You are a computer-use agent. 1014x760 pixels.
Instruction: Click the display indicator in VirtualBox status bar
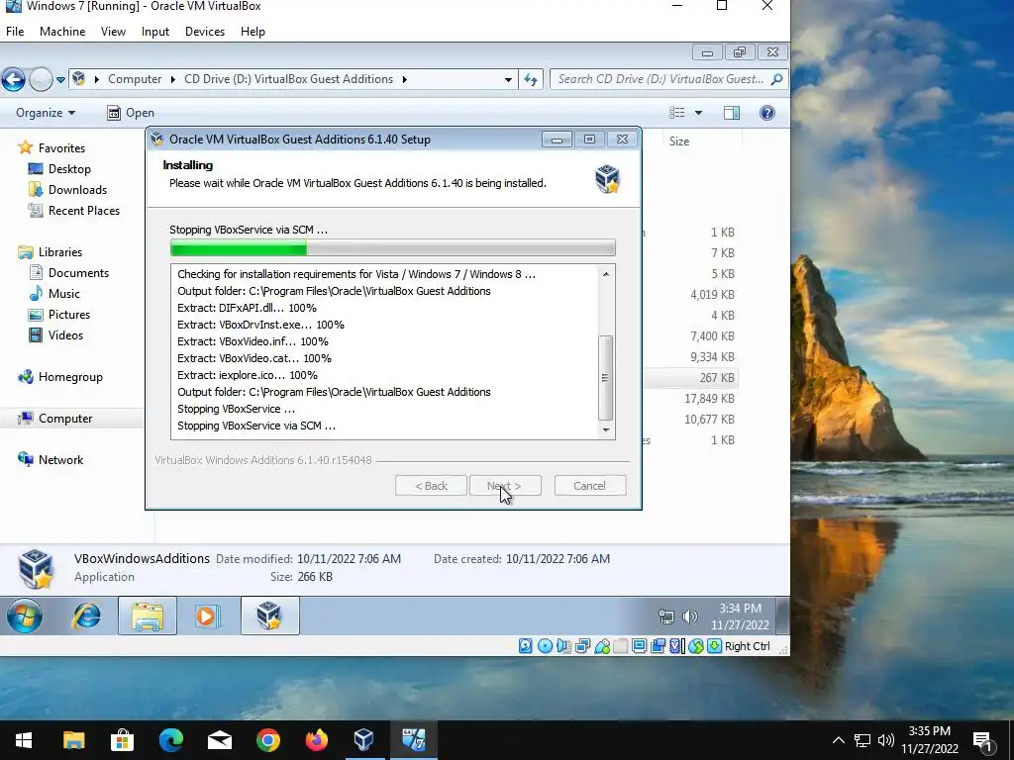click(x=639, y=645)
